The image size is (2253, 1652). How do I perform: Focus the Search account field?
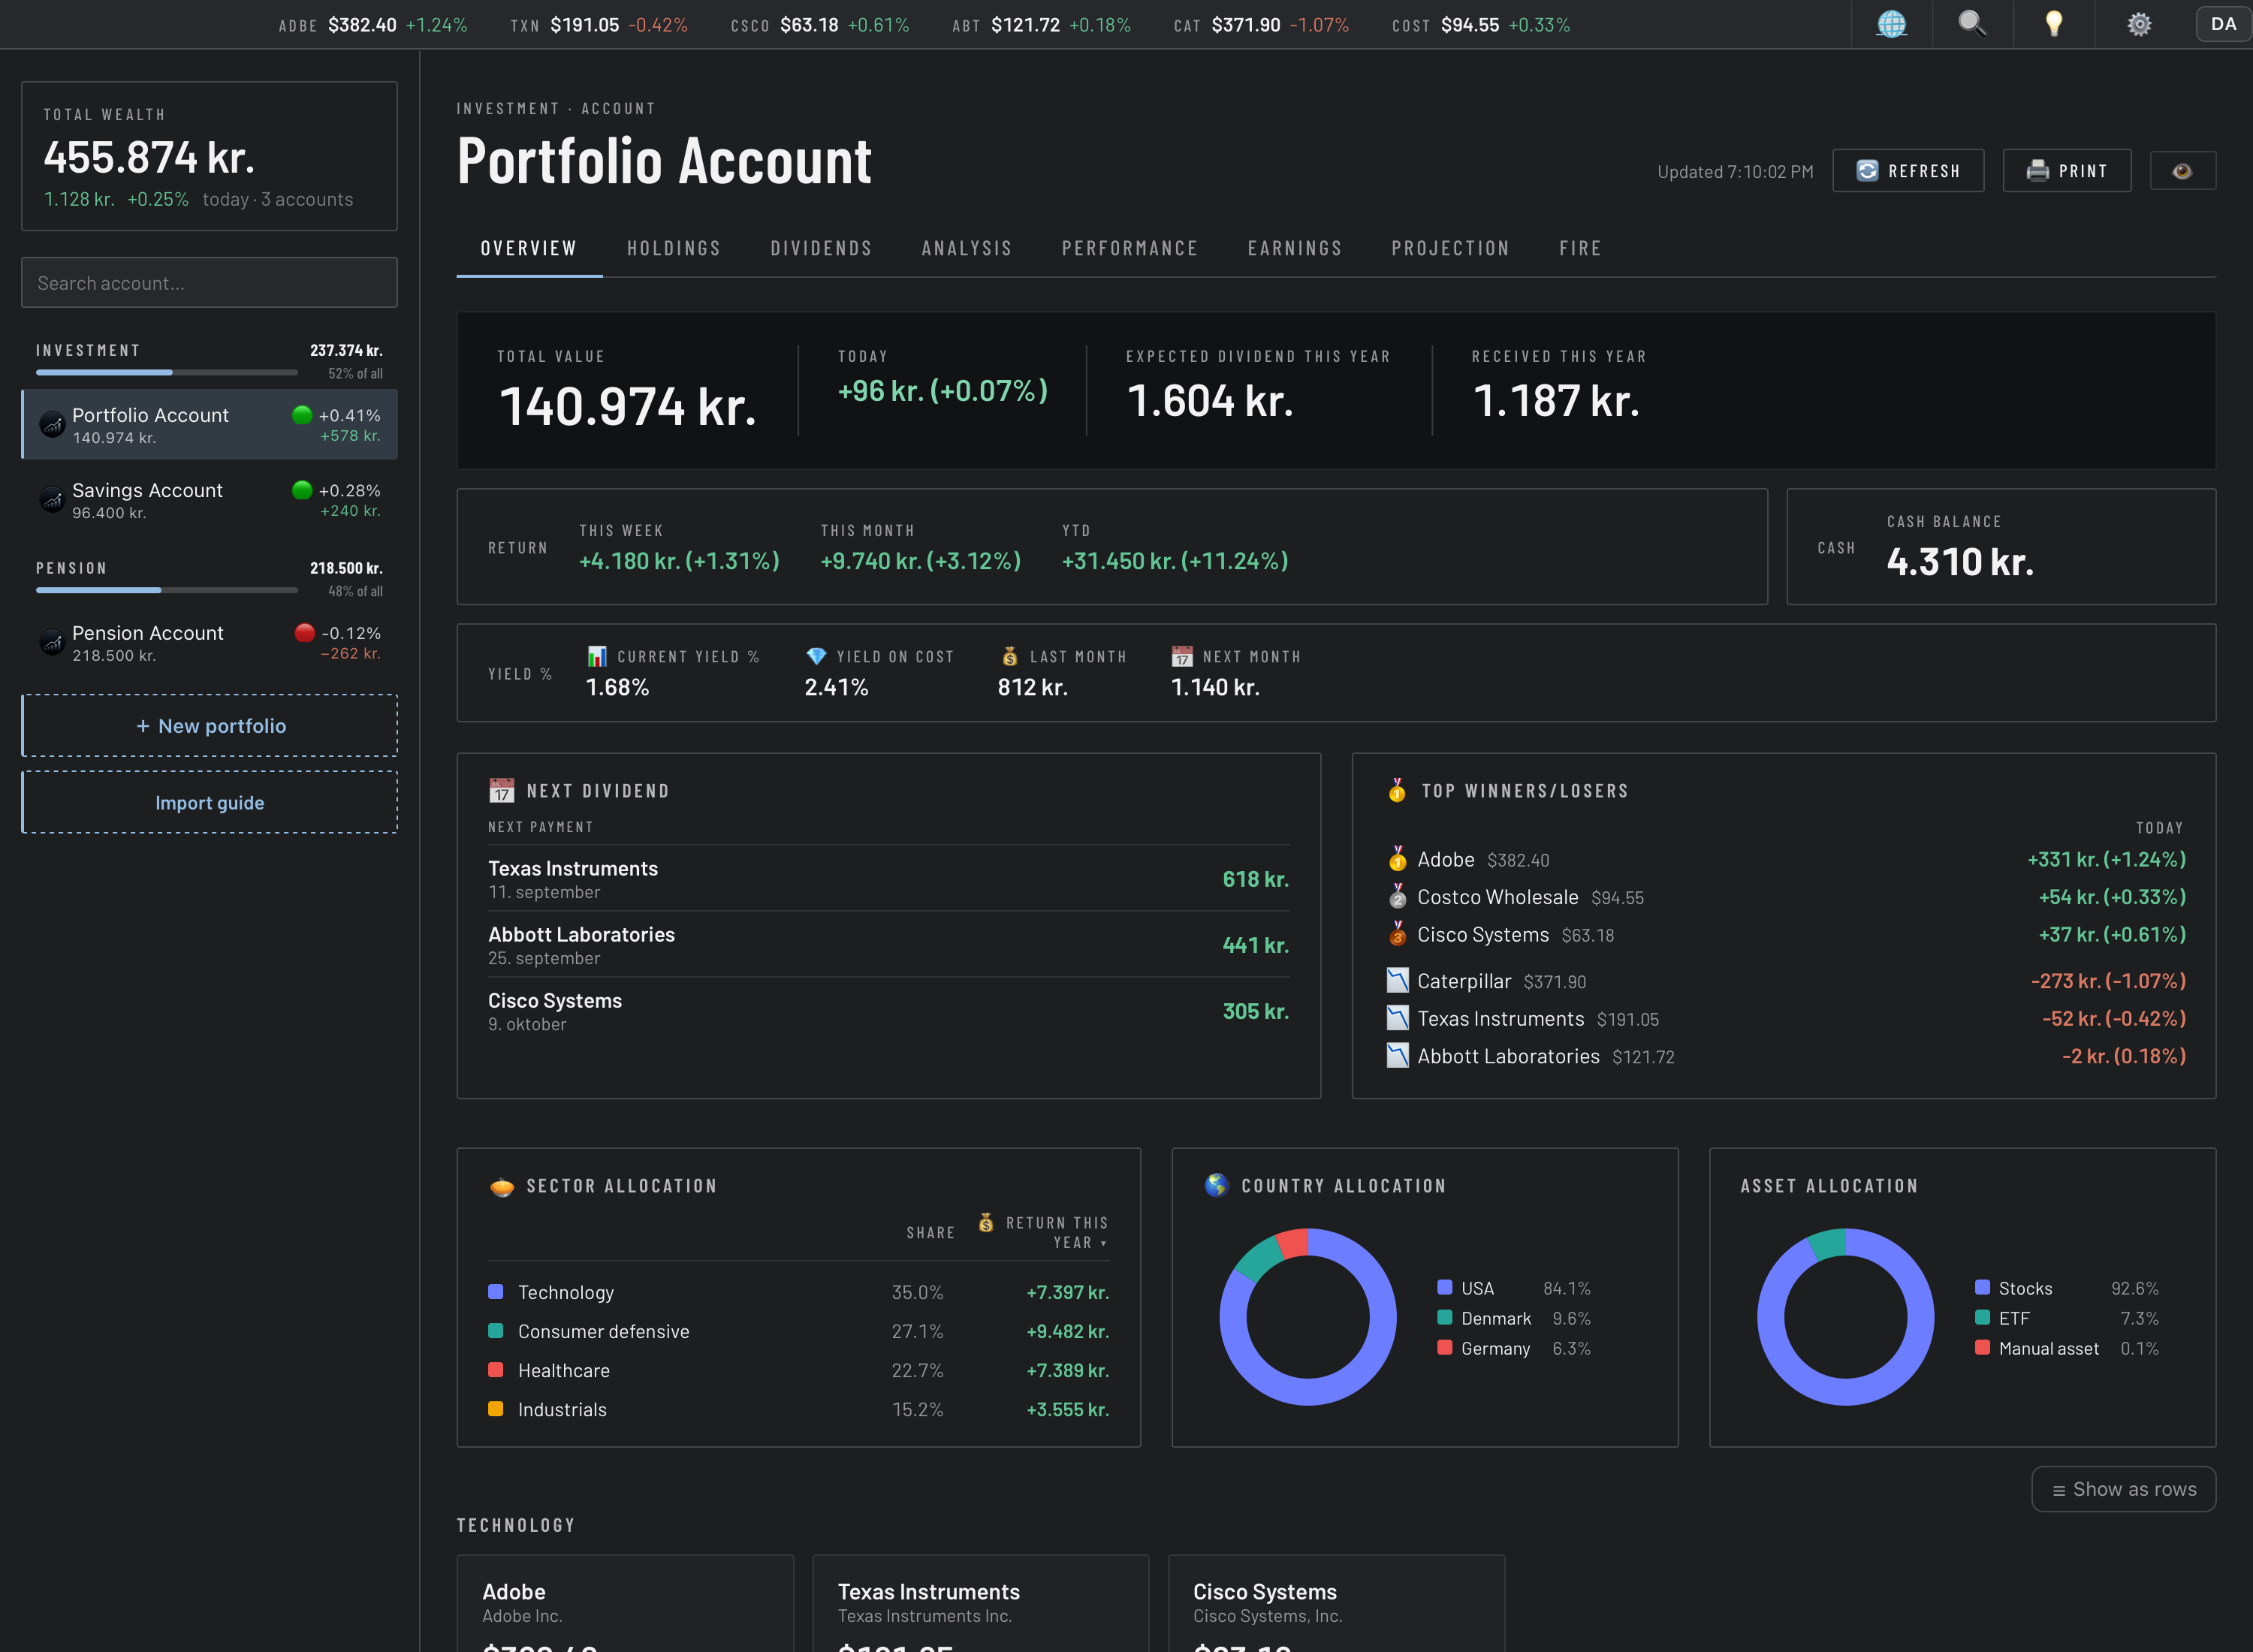(209, 283)
